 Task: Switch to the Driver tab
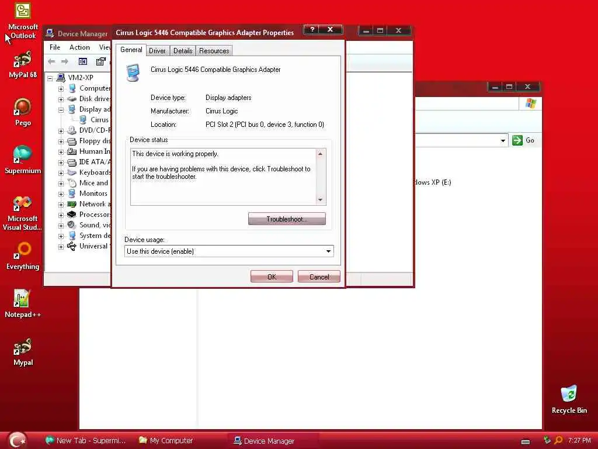click(x=157, y=51)
